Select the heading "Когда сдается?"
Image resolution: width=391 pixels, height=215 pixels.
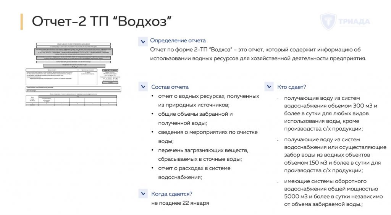[172, 194]
